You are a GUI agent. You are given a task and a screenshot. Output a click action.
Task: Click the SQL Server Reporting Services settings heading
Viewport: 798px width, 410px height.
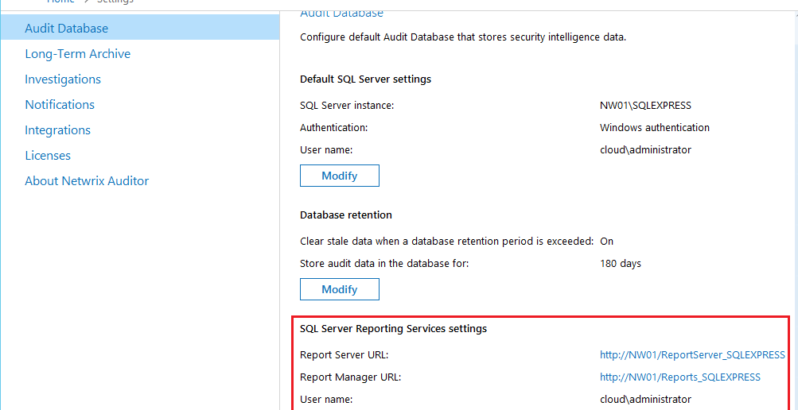393,328
